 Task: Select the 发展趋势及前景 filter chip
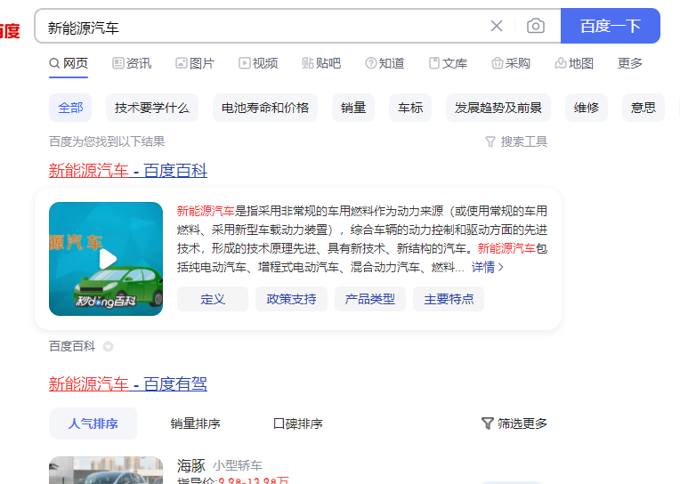(498, 108)
